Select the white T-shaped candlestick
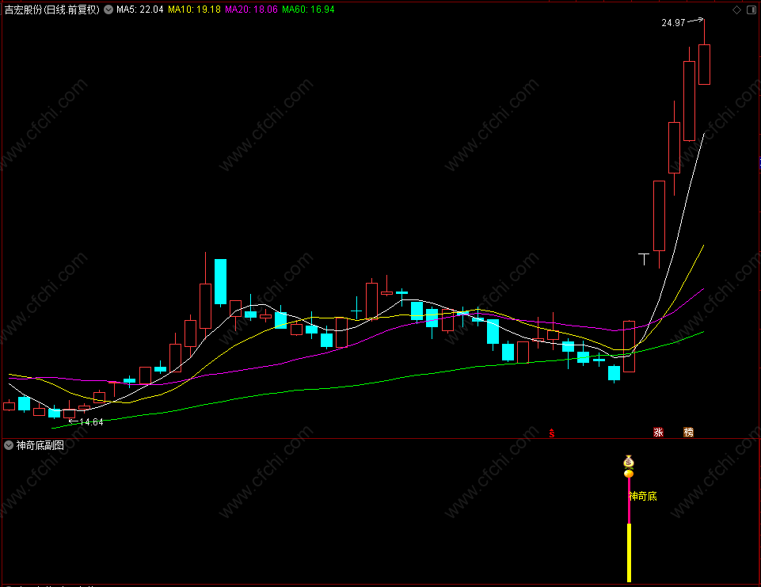This screenshot has height=587, width=761. tap(644, 259)
